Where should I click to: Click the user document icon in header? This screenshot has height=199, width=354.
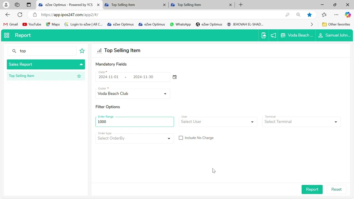click(264, 35)
